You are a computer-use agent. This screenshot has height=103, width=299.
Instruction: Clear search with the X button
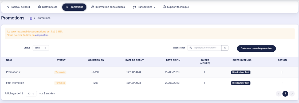click(x=225, y=48)
